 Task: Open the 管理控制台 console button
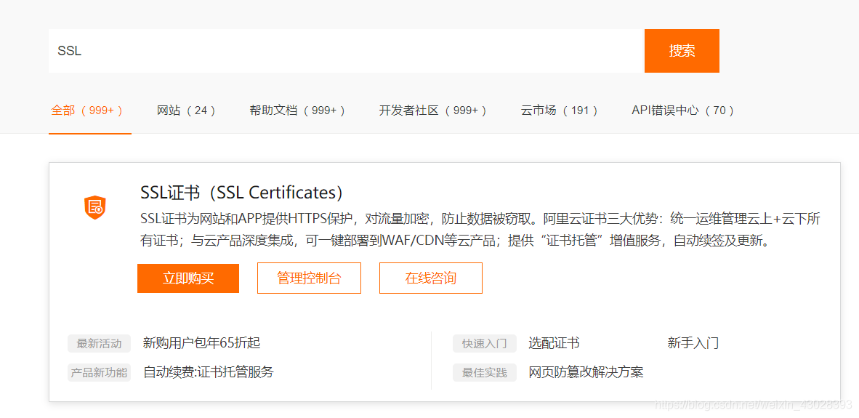(309, 278)
